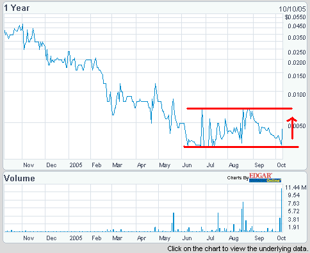This screenshot has width=310, height=253.
Task: Click 'Nov' on the volume chart axis
Action: point(29,238)
